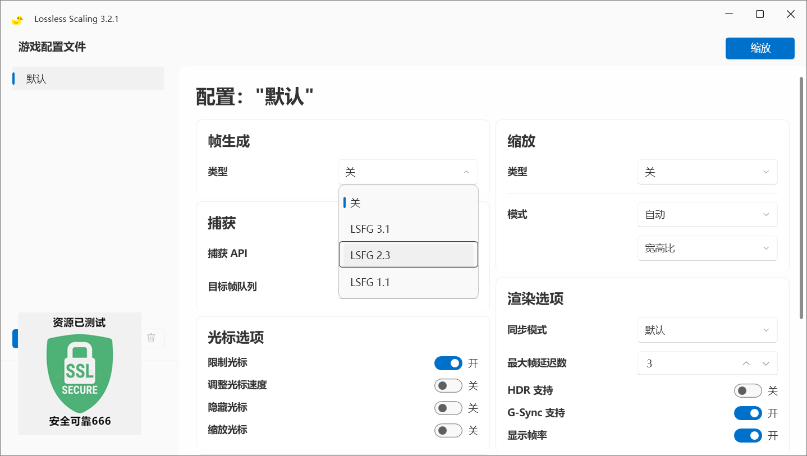Click the trash delete profile icon
Image resolution: width=807 pixels, height=456 pixels.
click(151, 338)
